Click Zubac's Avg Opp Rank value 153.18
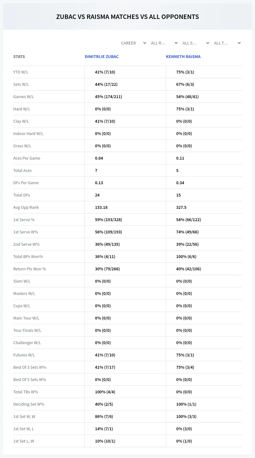The height and width of the screenshot is (458, 255). tap(101, 207)
